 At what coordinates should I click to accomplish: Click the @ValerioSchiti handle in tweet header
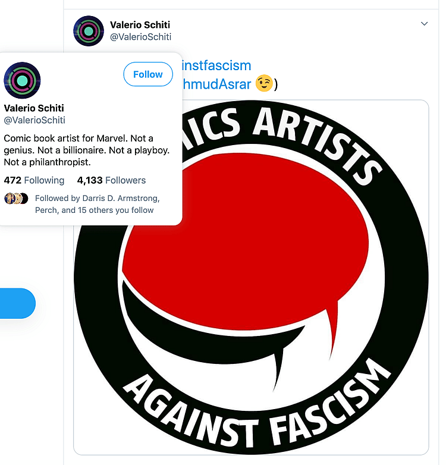pos(140,37)
